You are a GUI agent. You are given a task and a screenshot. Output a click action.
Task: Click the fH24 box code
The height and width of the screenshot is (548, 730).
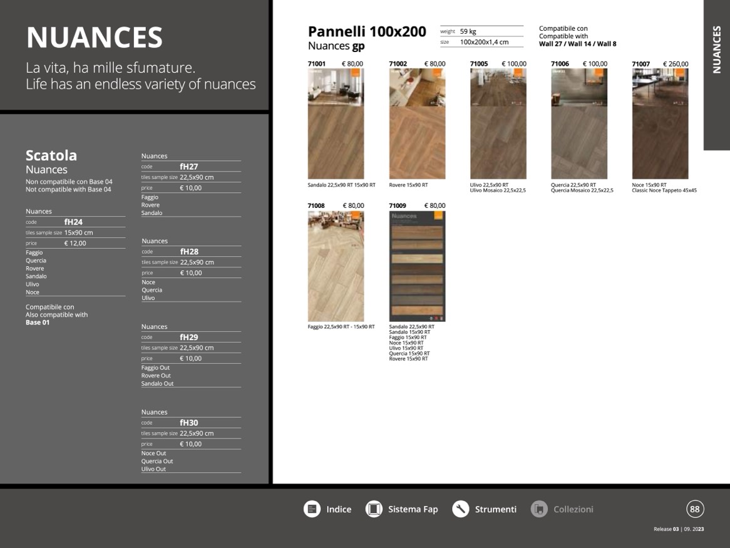tap(73, 222)
